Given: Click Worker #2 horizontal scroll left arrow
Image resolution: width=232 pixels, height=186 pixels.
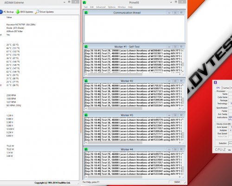Looking at the screenshot, I should [x=86, y=108].
